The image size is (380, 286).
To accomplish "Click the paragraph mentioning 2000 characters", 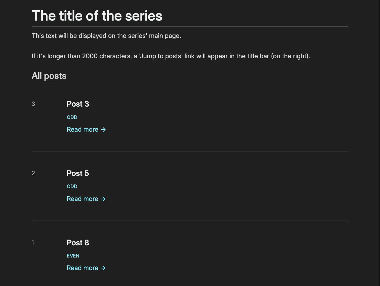I will tap(171, 56).
